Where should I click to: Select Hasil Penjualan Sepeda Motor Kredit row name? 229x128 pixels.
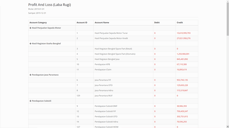(111, 38)
